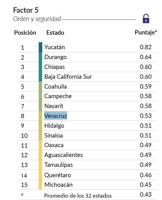The image size is (162, 200).
Task: Select the Querétaro row label
Action: [x=58, y=175]
